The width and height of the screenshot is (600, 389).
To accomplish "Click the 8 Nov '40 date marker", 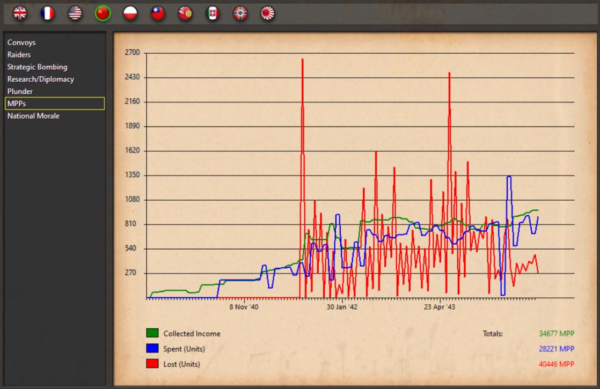I will coord(244,307).
